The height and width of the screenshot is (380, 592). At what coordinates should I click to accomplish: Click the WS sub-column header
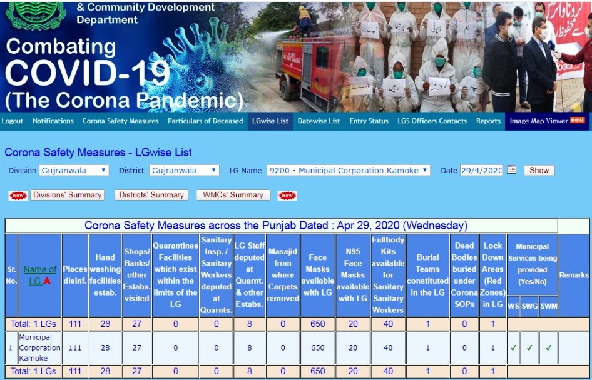tap(513, 306)
